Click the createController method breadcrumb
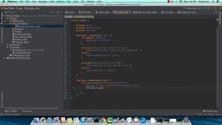This screenshot has height=125, width=222. (x=84, y=17)
